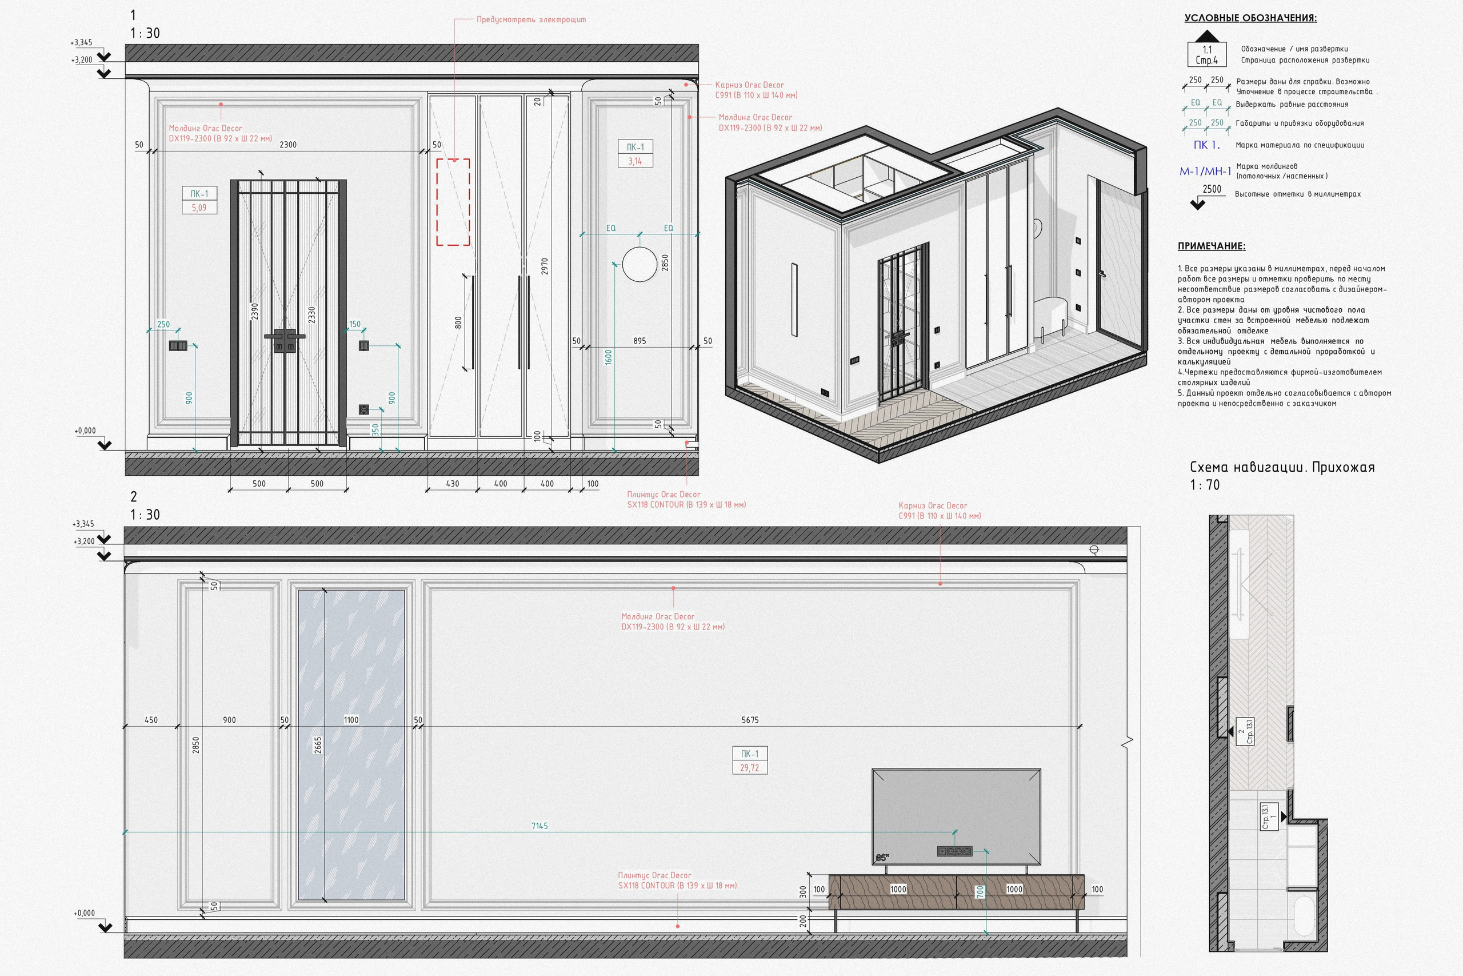Click the legend's 1.1 Стр.4 elevation marker
This screenshot has width=1463, height=976.
point(1207,54)
